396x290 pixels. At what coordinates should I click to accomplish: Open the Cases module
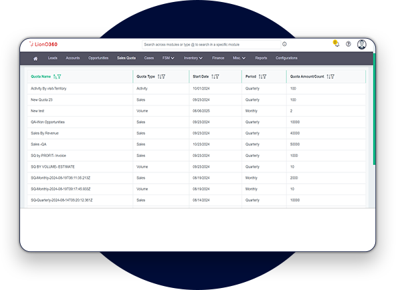point(148,58)
